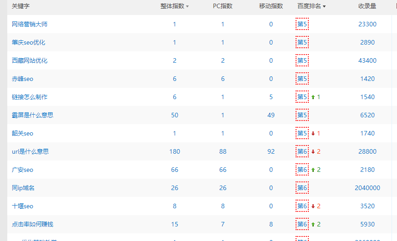This screenshot has width=397, height=241.
Task: Click the 移动指数 column header
Action: pyautogui.click(x=271, y=6)
